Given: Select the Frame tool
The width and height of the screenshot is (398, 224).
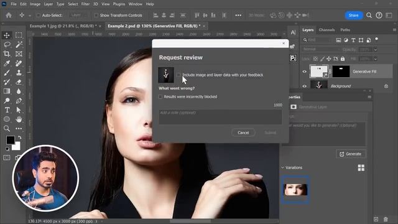Looking at the screenshot, I should pyautogui.click(x=19, y=54).
